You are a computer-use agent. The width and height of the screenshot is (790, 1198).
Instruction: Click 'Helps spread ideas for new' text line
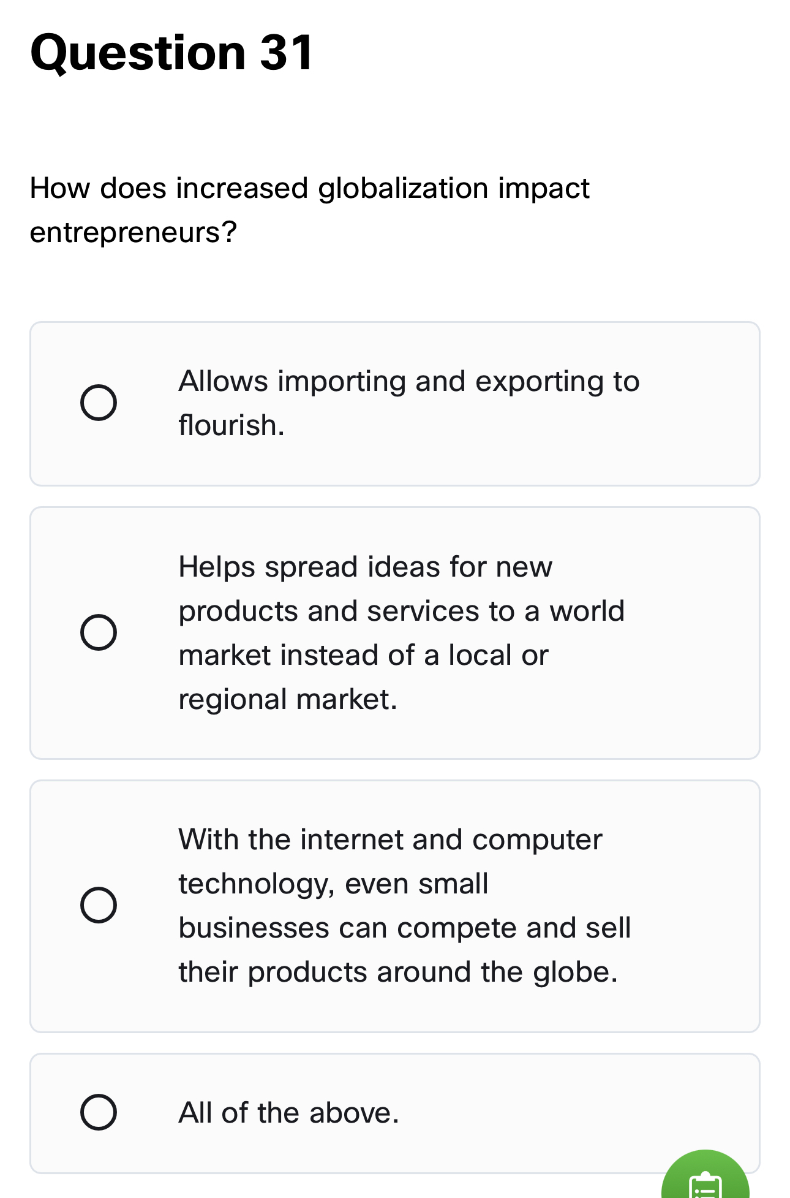click(365, 567)
